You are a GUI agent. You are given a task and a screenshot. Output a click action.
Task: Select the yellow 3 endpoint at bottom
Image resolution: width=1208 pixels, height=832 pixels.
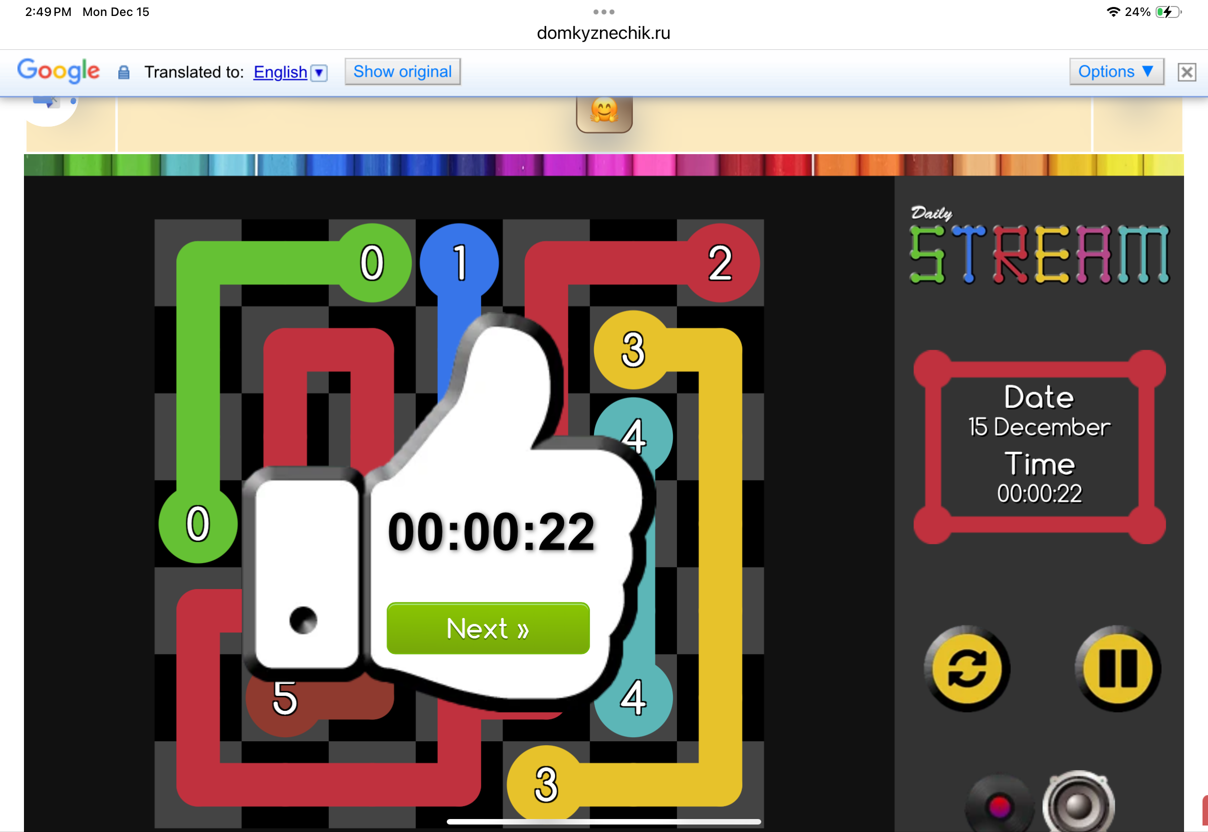click(546, 784)
